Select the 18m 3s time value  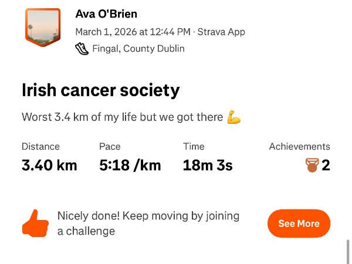[208, 165]
